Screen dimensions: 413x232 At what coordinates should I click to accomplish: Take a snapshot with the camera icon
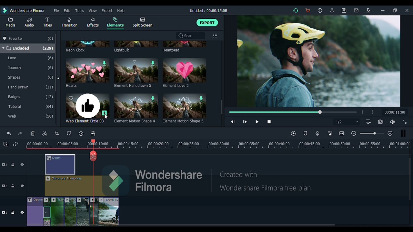(x=380, y=122)
